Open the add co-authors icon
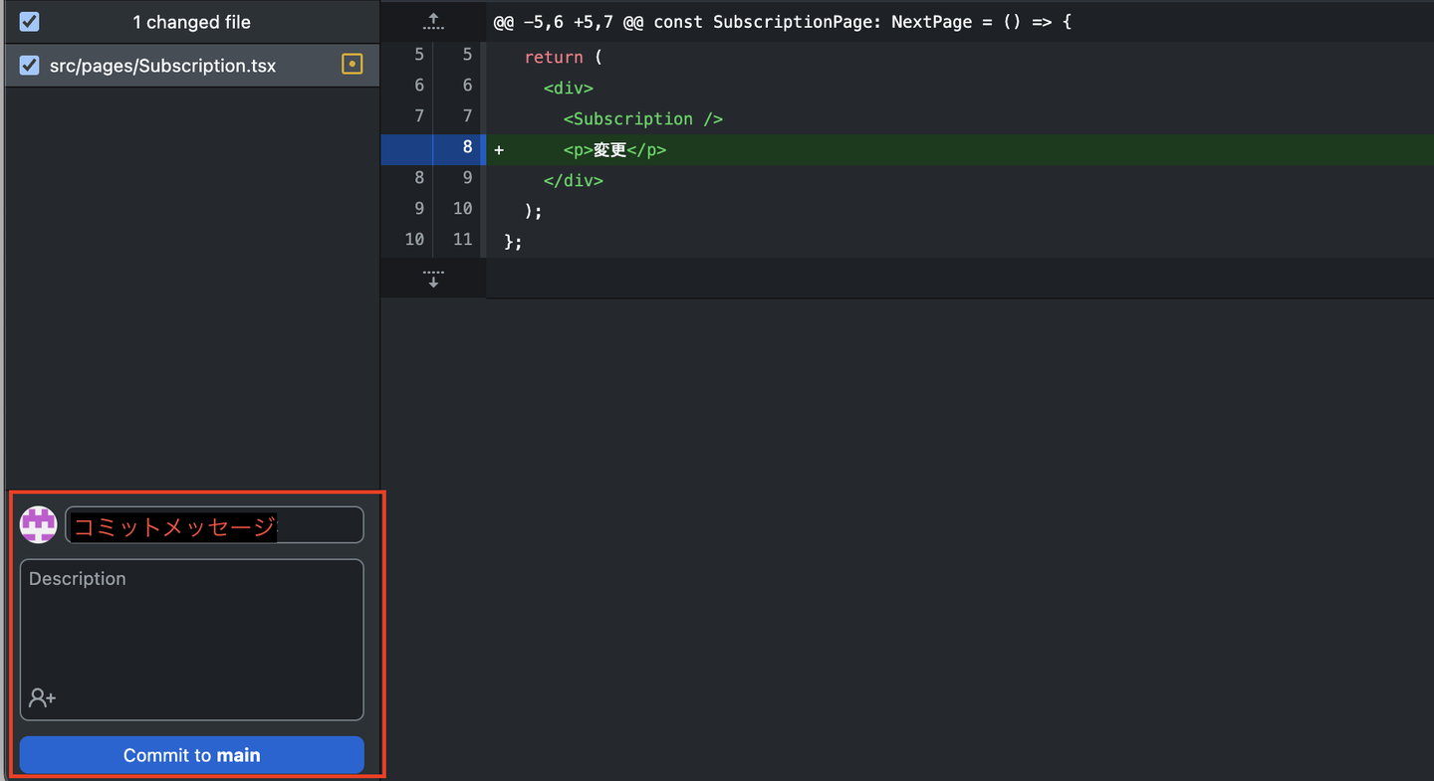1434x781 pixels. 42,697
